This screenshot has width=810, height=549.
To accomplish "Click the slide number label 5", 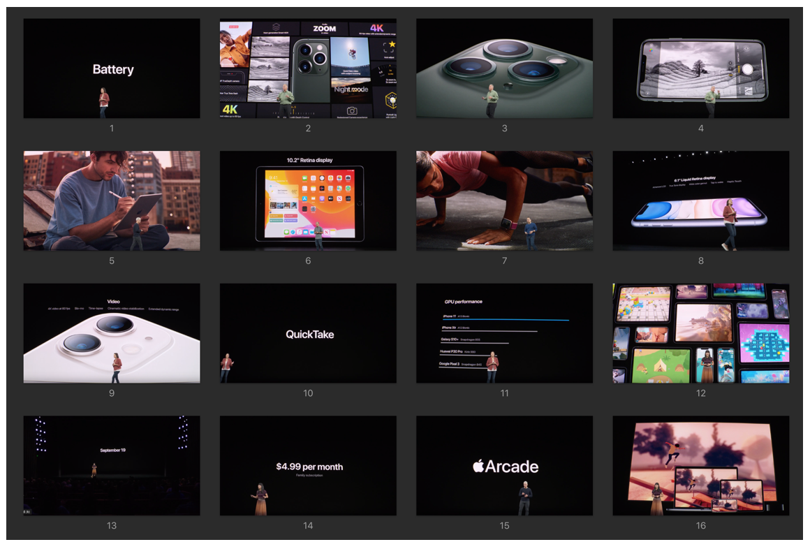I will coord(112,261).
